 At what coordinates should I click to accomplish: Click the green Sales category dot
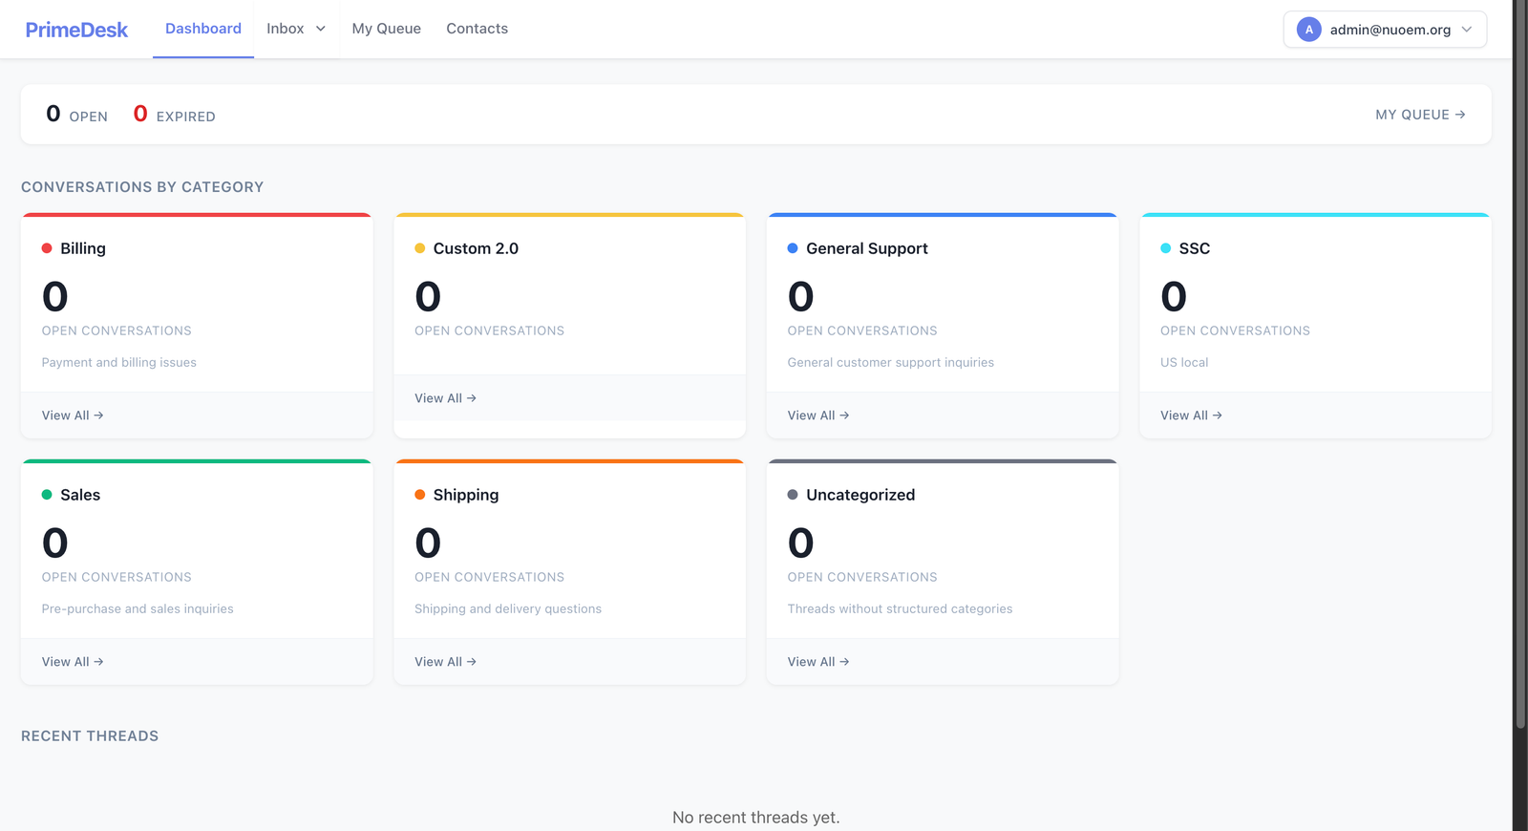[47, 495]
